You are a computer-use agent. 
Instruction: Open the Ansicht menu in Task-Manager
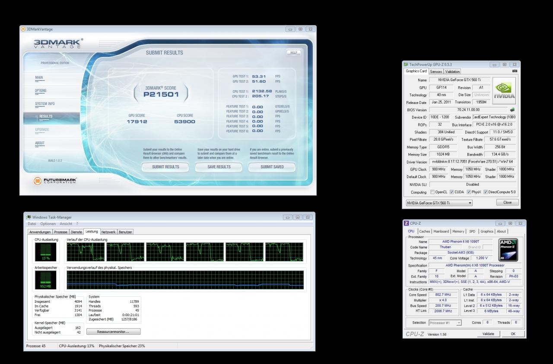pyautogui.click(x=66, y=224)
